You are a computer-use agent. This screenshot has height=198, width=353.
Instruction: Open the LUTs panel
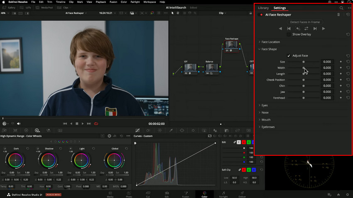(25, 7)
